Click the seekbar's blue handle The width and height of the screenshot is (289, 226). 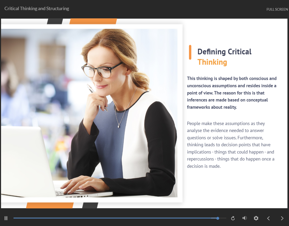click(218, 218)
